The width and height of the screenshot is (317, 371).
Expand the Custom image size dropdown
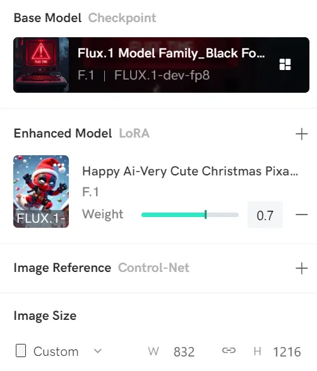point(59,351)
